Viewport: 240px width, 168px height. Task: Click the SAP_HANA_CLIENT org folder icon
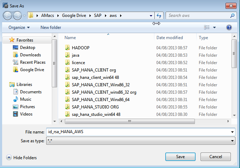click(x=67, y=70)
